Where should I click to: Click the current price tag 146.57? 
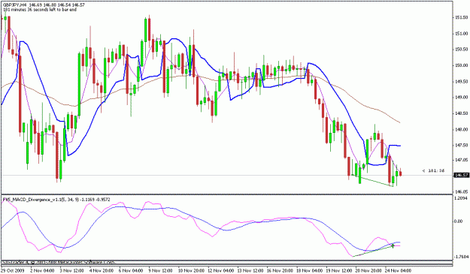coord(462,176)
